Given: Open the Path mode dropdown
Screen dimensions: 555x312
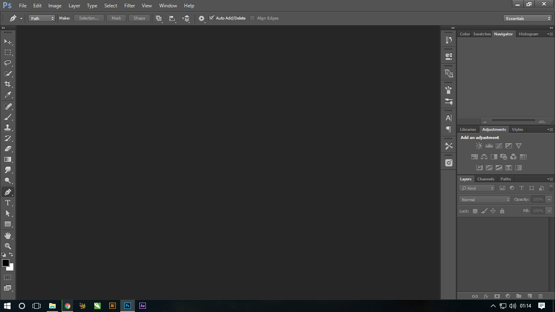Looking at the screenshot, I should coord(42,18).
